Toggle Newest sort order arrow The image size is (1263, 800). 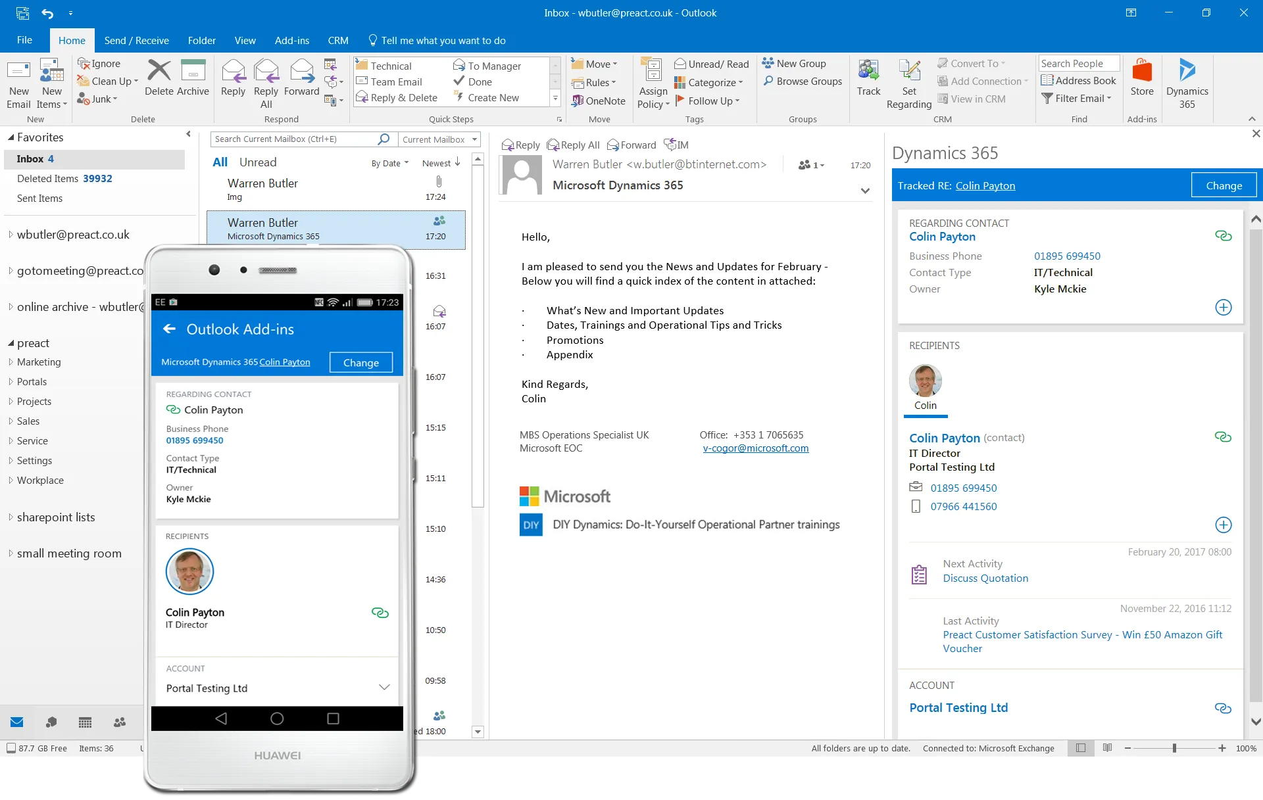(458, 162)
